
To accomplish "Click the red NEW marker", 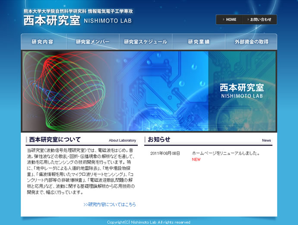I will pyautogui.click(x=196, y=159).
